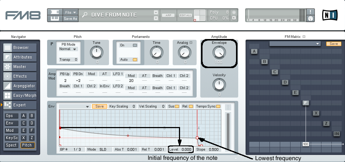Image resolution: width=345 pixels, height=162 pixels.
Task: Select next preset with down arrow
Action: tap(156, 18)
